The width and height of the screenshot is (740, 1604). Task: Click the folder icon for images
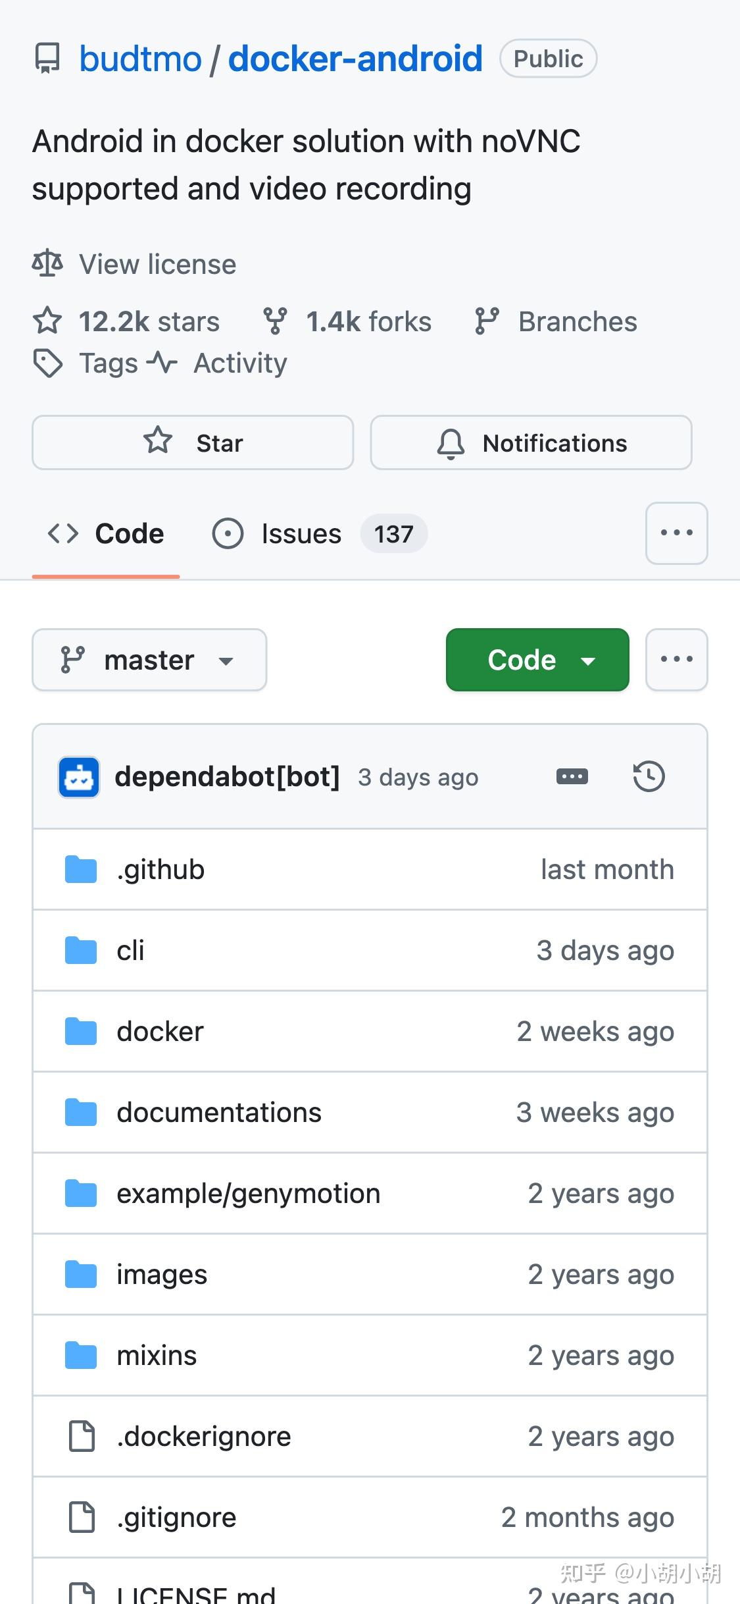click(81, 1274)
